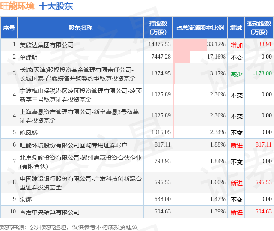Image resolution: width=274 pixels, height=231 pixels.
Task: Click shareholder 美欣达集团有限公司
Action: (x=47, y=45)
